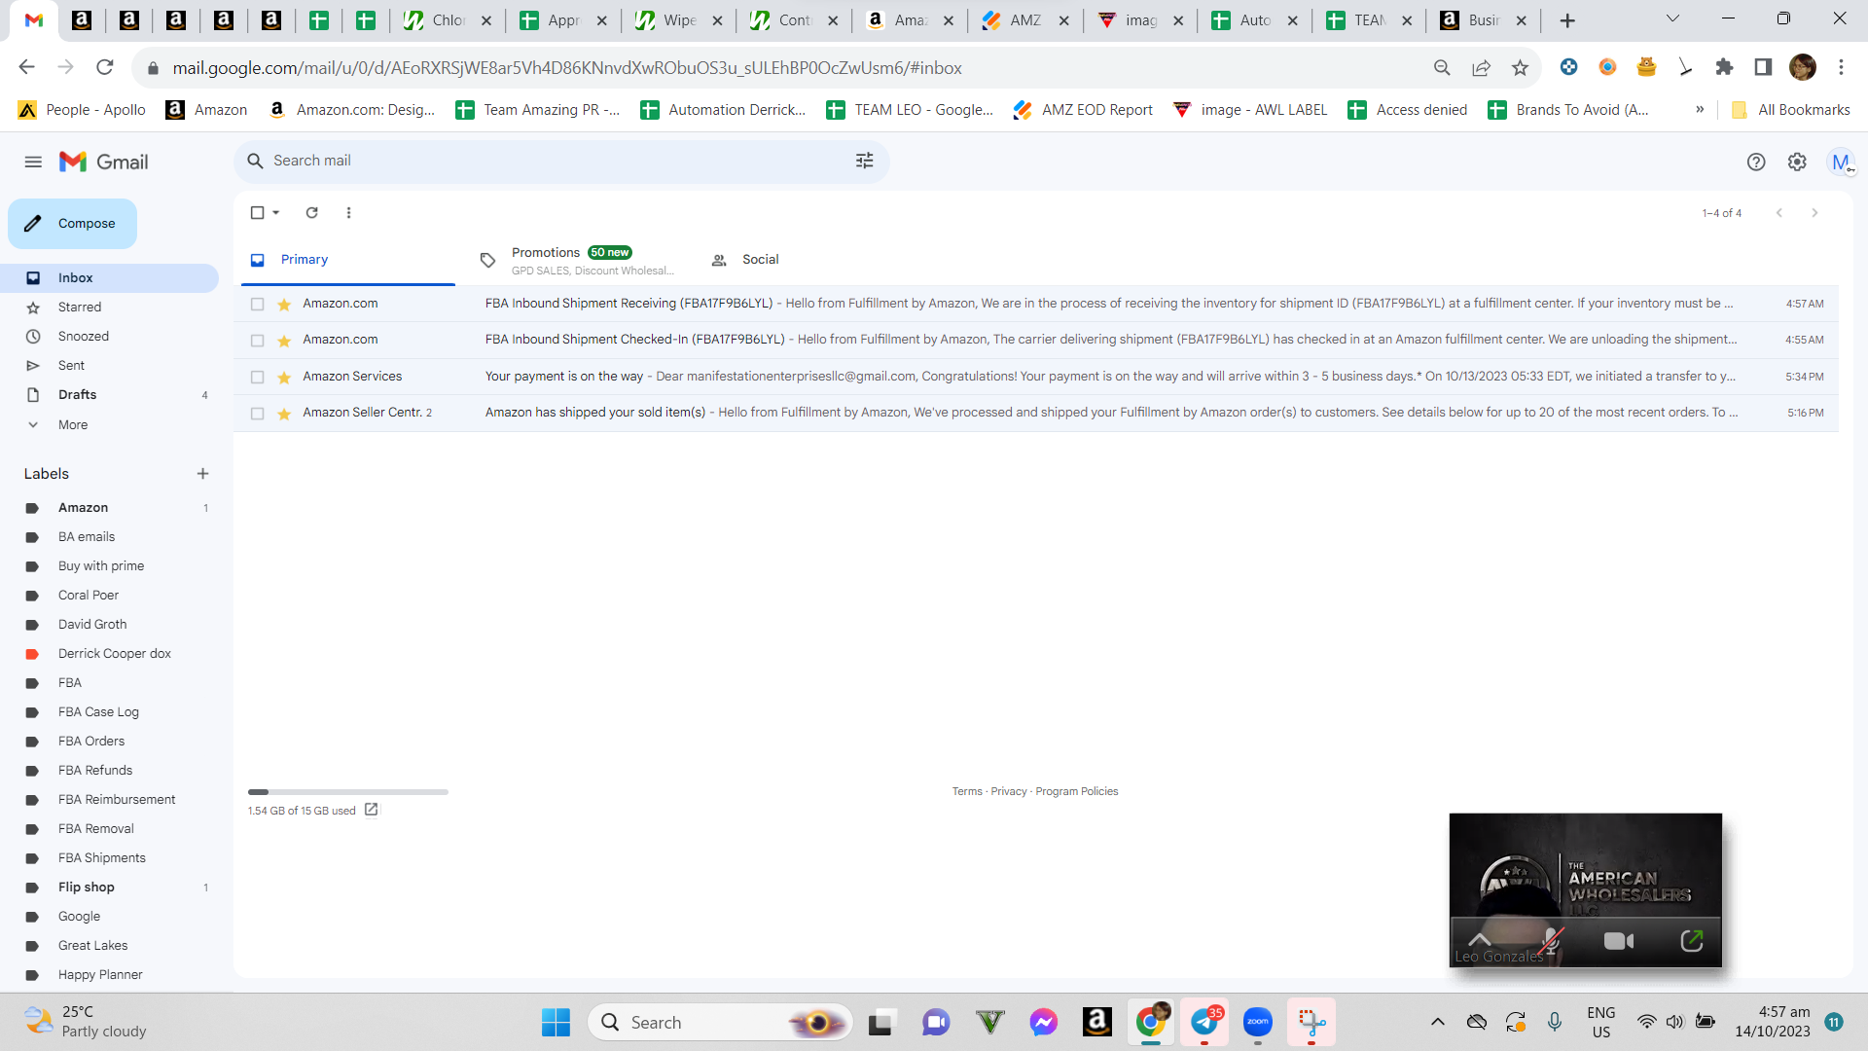Screen dimensions: 1868x1051
Task: Switch to the Promotions tab
Action: pyautogui.click(x=580, y=260)
